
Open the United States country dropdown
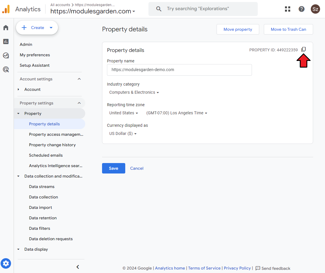(x=124, y=113)
